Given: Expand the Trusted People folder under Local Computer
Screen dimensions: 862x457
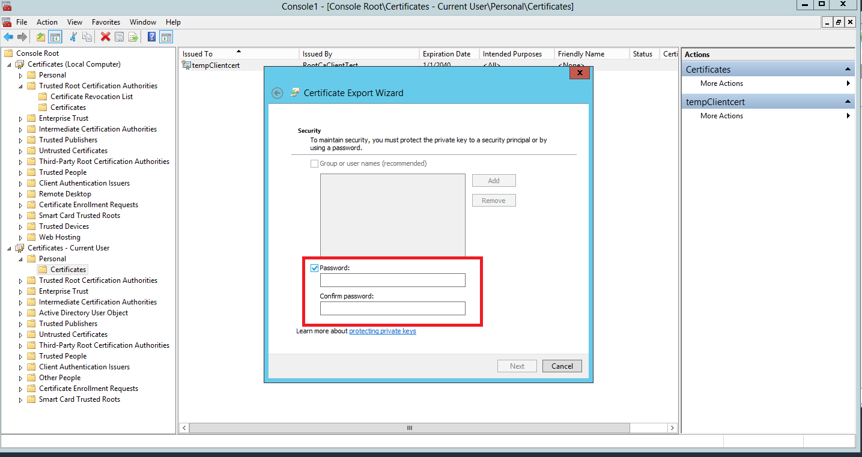Looking at the screenshot, I should 20,172.
